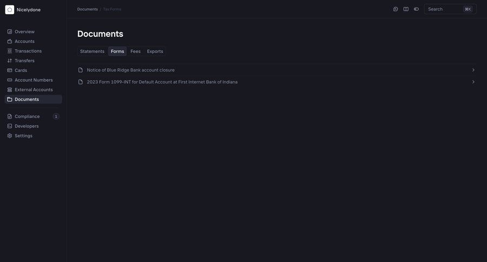Open the External Accounts page

tap(34, 90)
